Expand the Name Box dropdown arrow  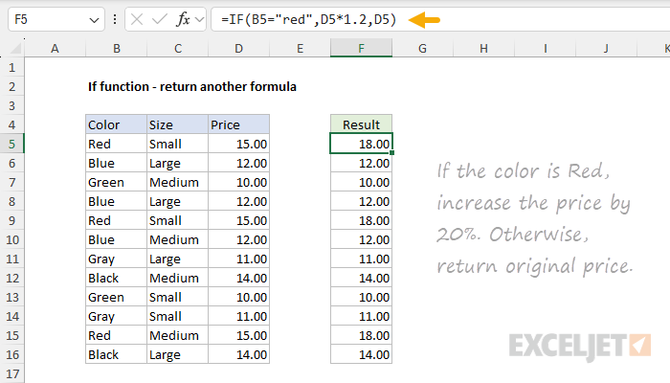(x=94, y=20)
